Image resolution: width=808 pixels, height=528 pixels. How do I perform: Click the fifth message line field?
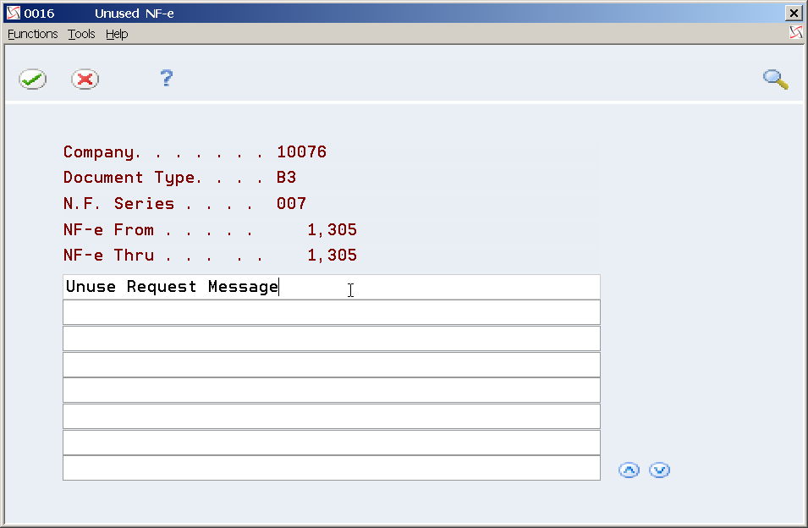tap(332, 390)
